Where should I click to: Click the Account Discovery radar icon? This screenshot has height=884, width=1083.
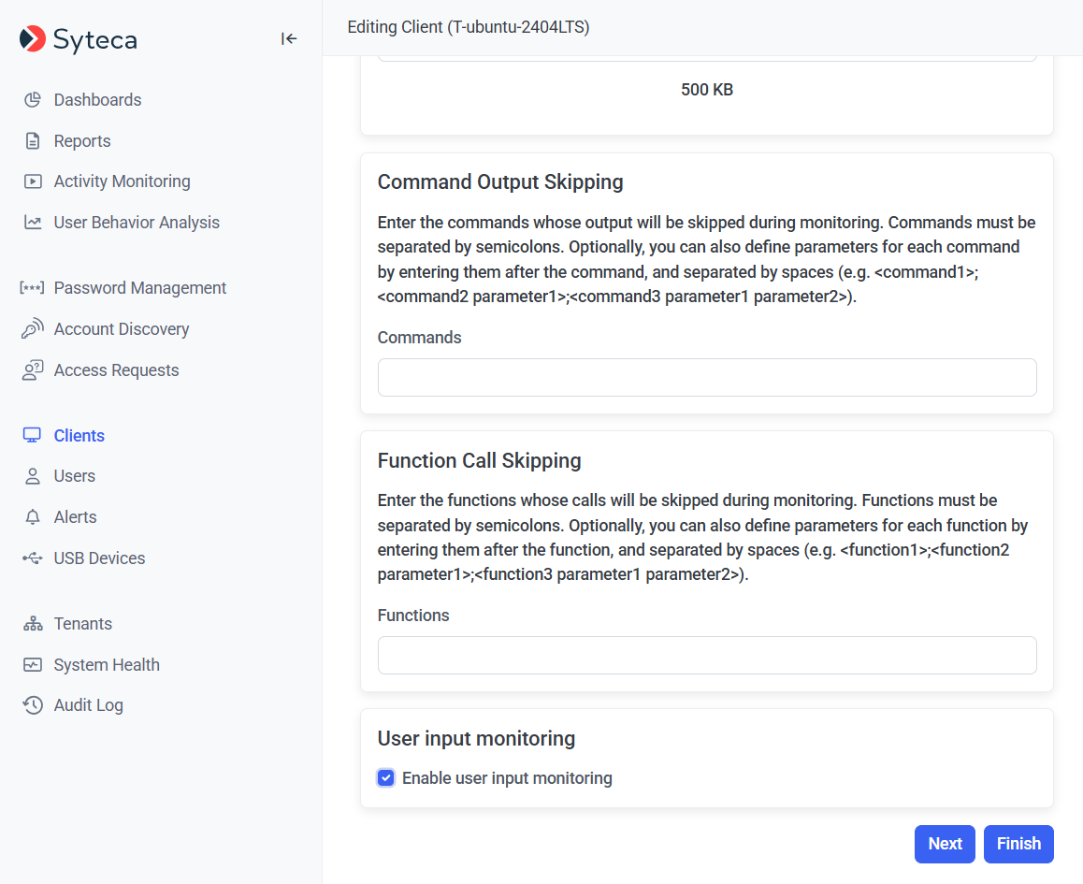(x=33, y=329)
